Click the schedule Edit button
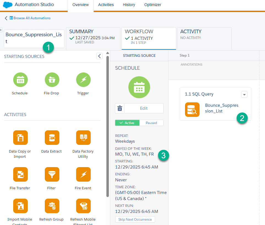This screenshot has height=225, width=265. click(x=144, y=108)
